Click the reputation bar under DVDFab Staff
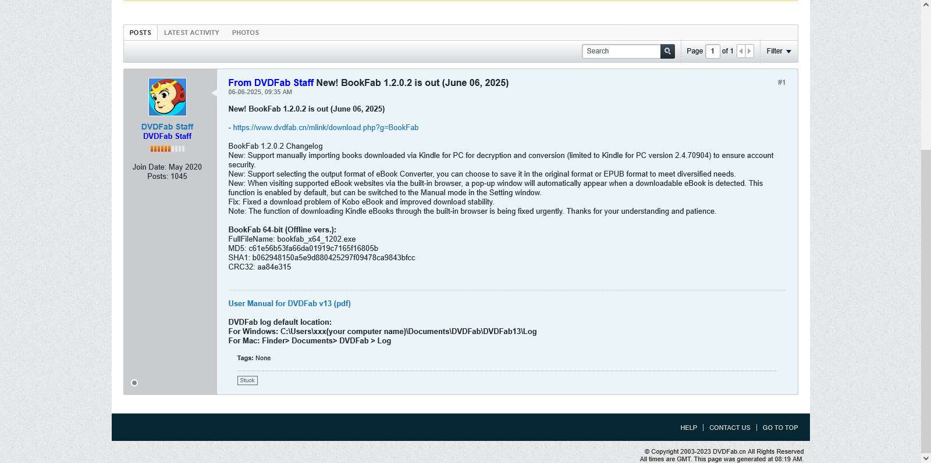 pyautogui.click(x=168, y=149)
